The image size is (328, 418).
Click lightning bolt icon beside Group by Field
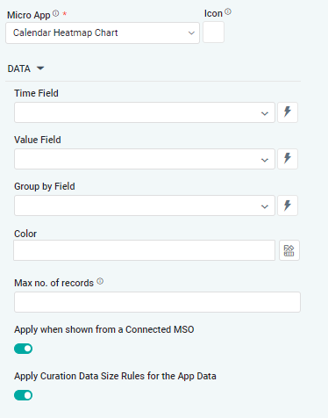point(288,205)
